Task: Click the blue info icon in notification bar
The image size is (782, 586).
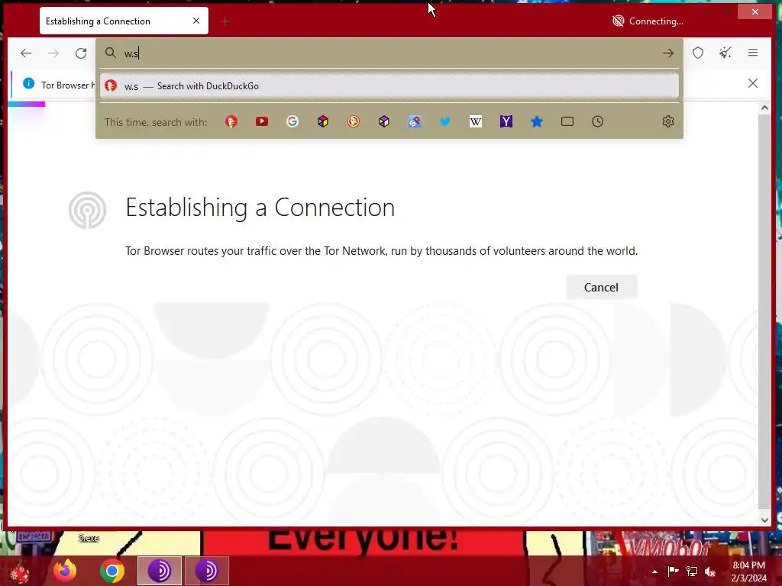Action: (29, 84)
